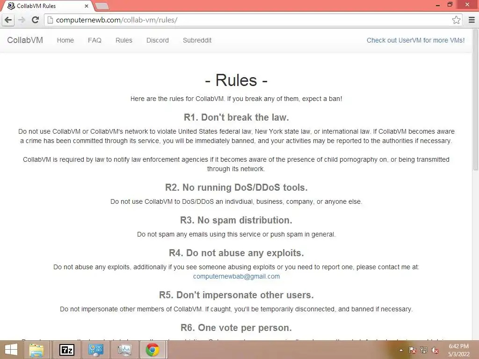Open the Action Center flag icon
This screenshot has height=359, width=479.
412,350
